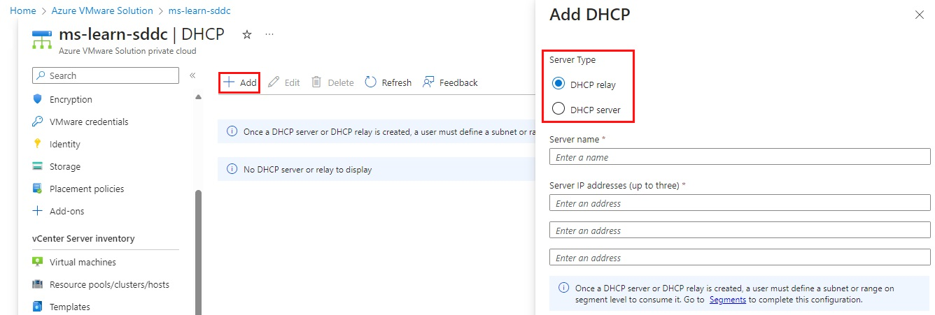
Task: Click the VMware credentials key icon
Action: click(38, 122)
